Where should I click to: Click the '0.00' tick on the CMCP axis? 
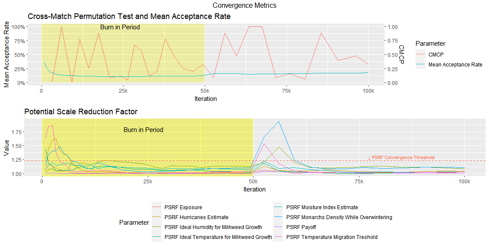[x=393, y=83]
